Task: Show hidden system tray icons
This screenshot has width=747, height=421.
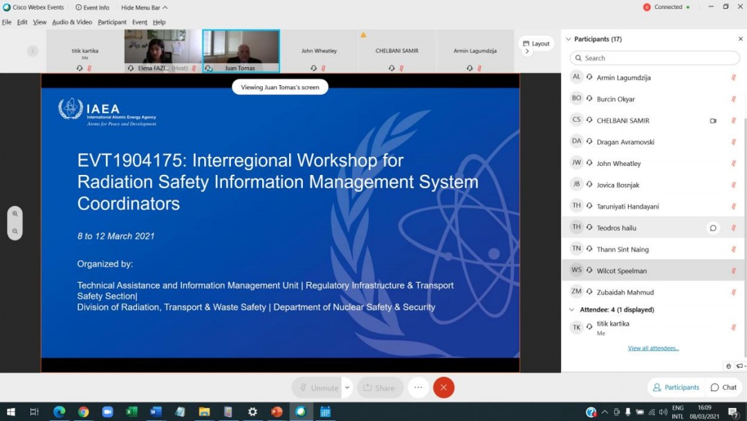Action: 605,413
